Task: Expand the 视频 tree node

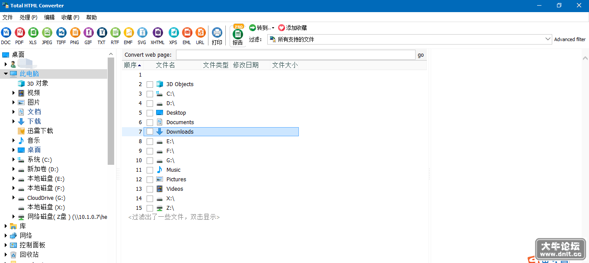Action: click(x=14, y=93)
